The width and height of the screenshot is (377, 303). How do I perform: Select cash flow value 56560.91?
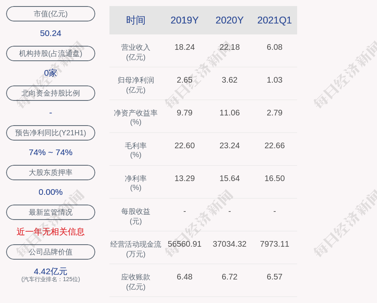tap(185, 244)
